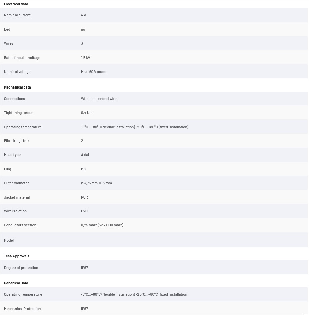The height and width of the screenshot is (315, 309).
Task: Click the M8 plug value
Action: tap(83, 169)
